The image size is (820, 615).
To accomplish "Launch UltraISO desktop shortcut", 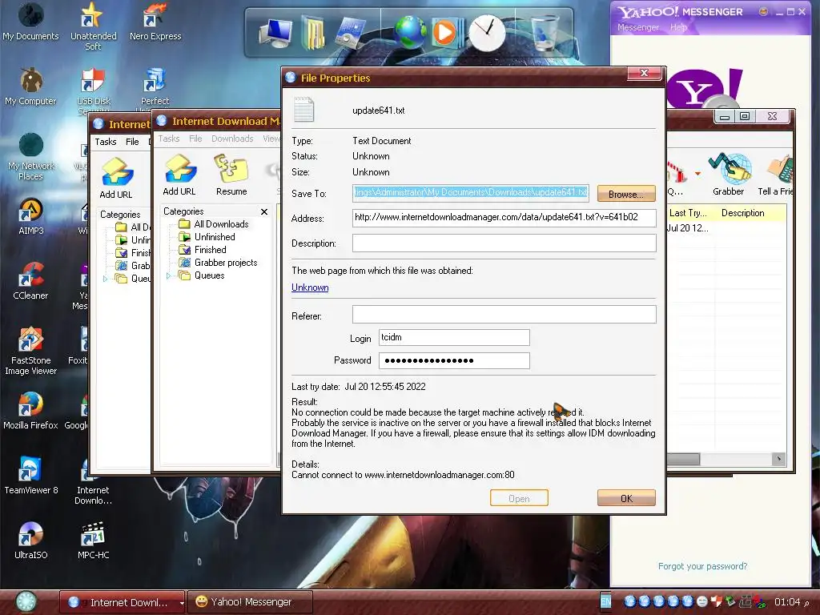I will pos(30,541).
